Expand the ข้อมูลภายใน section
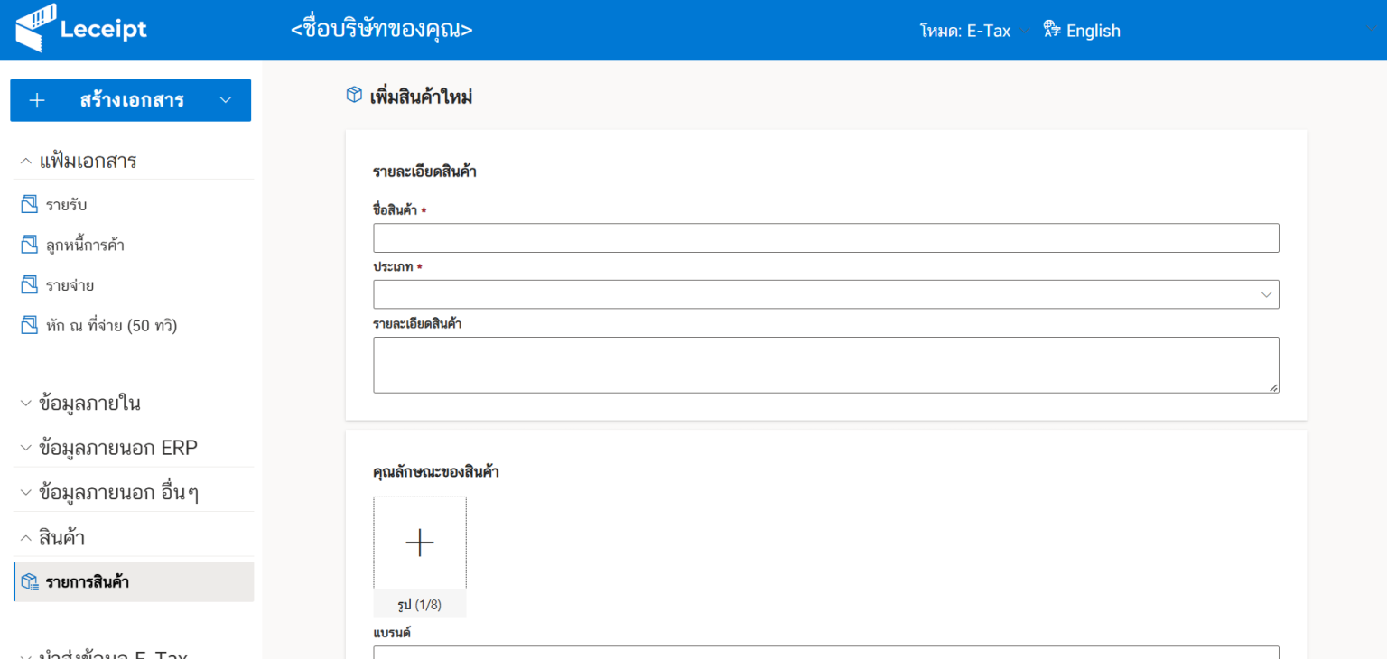 (x=25, y=404)
